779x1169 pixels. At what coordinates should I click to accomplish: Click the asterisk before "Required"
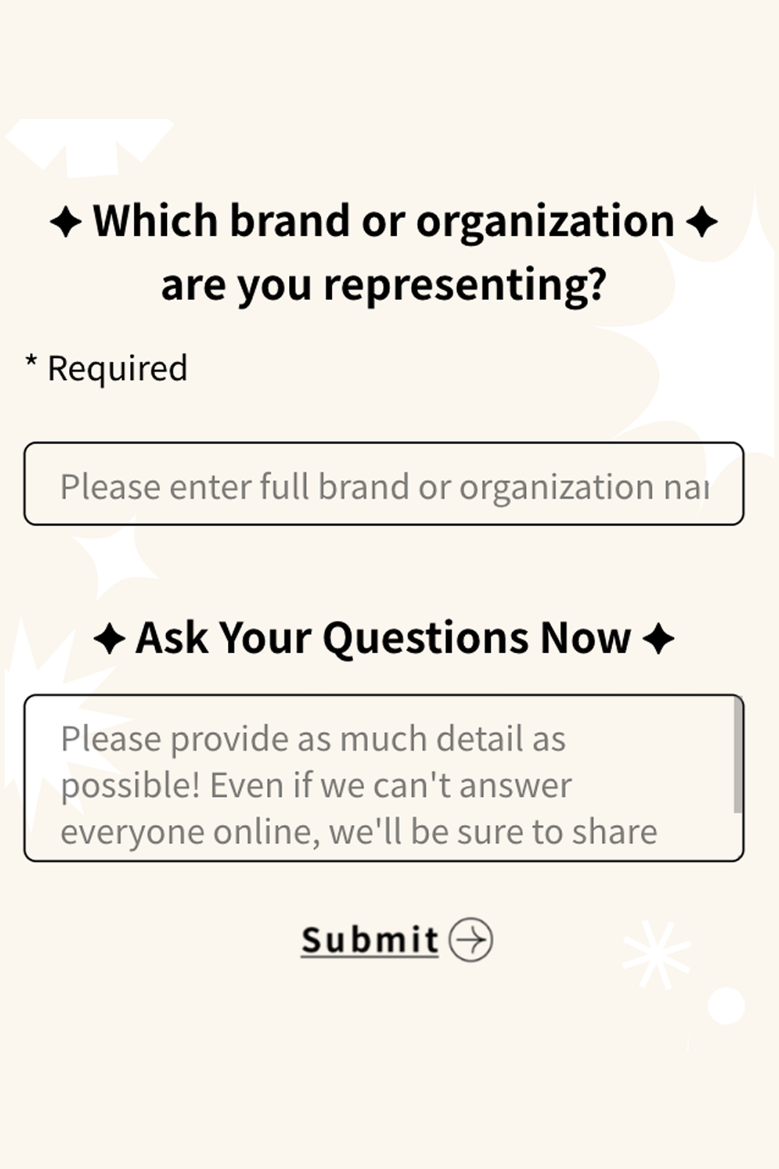pos(31,362)
